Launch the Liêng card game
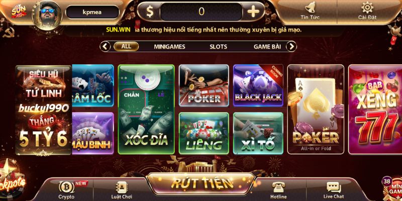402x201 pixels. [204, 133]
